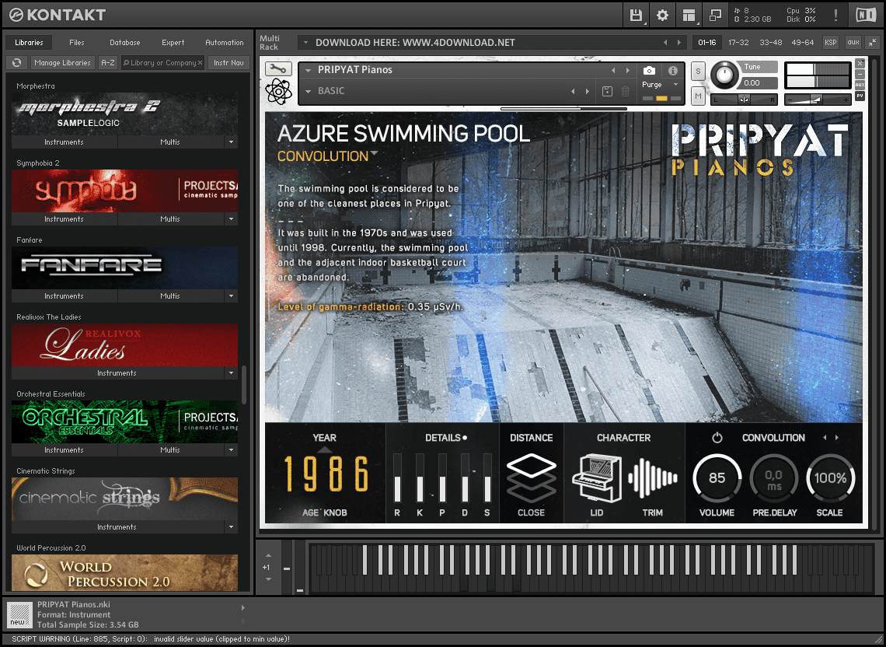Open Realivox The Ladies options arrow
The width and height of the screenshot is (886, 647).
click(x=231, y=372)
